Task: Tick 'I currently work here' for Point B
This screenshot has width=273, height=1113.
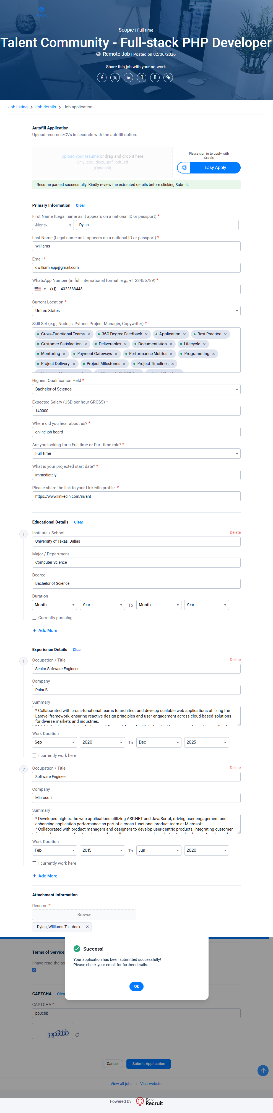Action: (34, 756)
